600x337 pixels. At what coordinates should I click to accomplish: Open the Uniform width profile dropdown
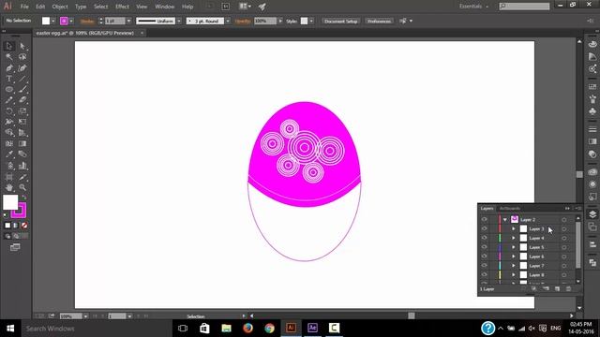(179, 21)
